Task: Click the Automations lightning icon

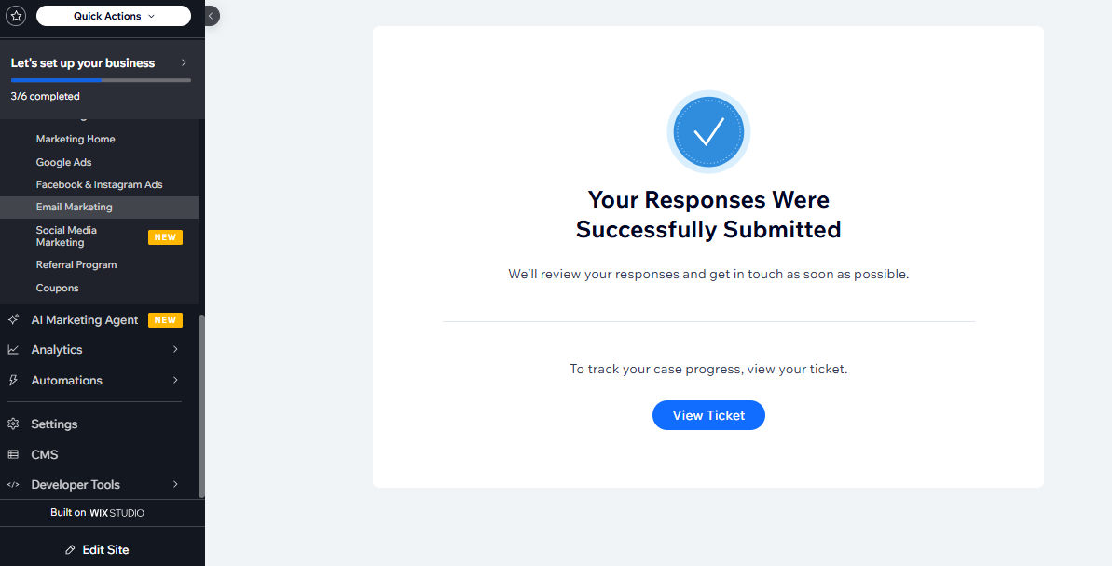Action: point(13,380)
